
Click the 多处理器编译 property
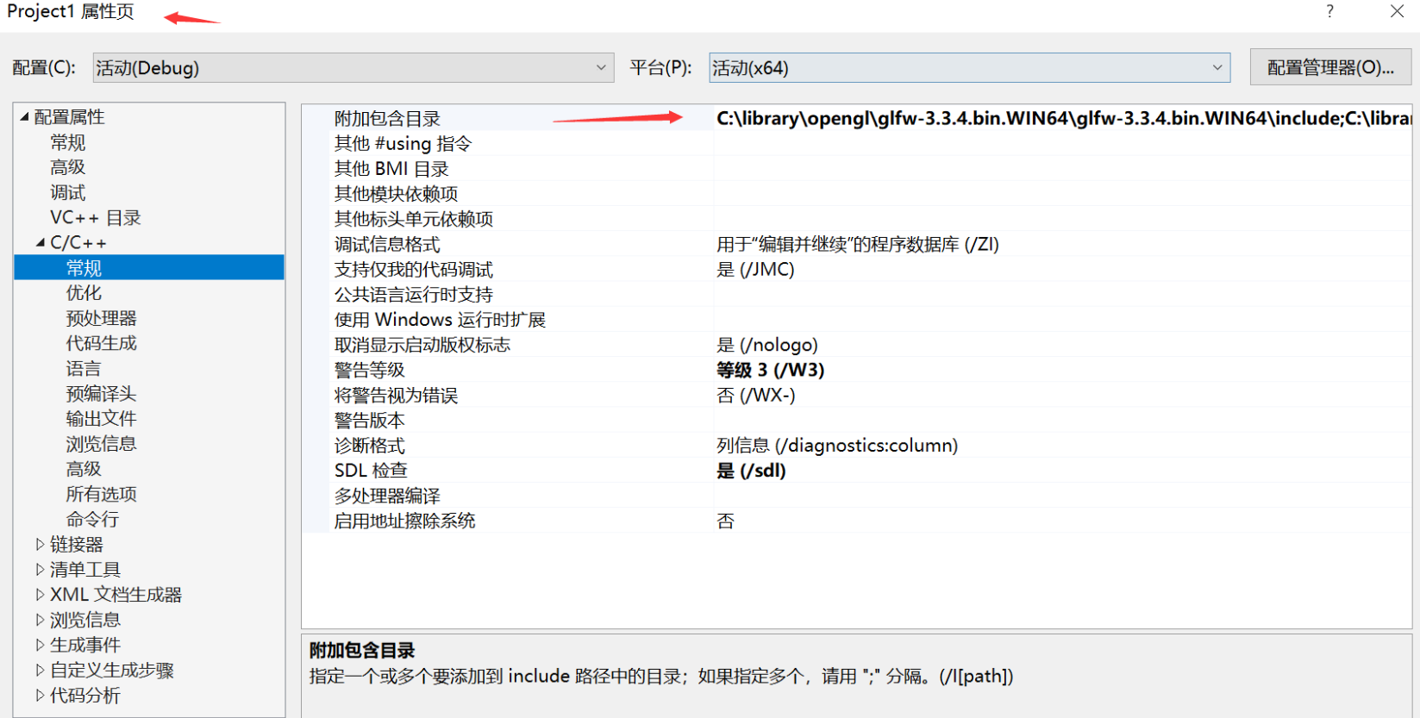click(x=387, y=495)
